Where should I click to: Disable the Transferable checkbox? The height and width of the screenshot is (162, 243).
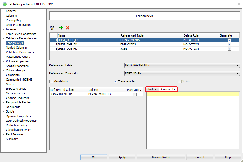pyautogui.click(x=115, y=81)
